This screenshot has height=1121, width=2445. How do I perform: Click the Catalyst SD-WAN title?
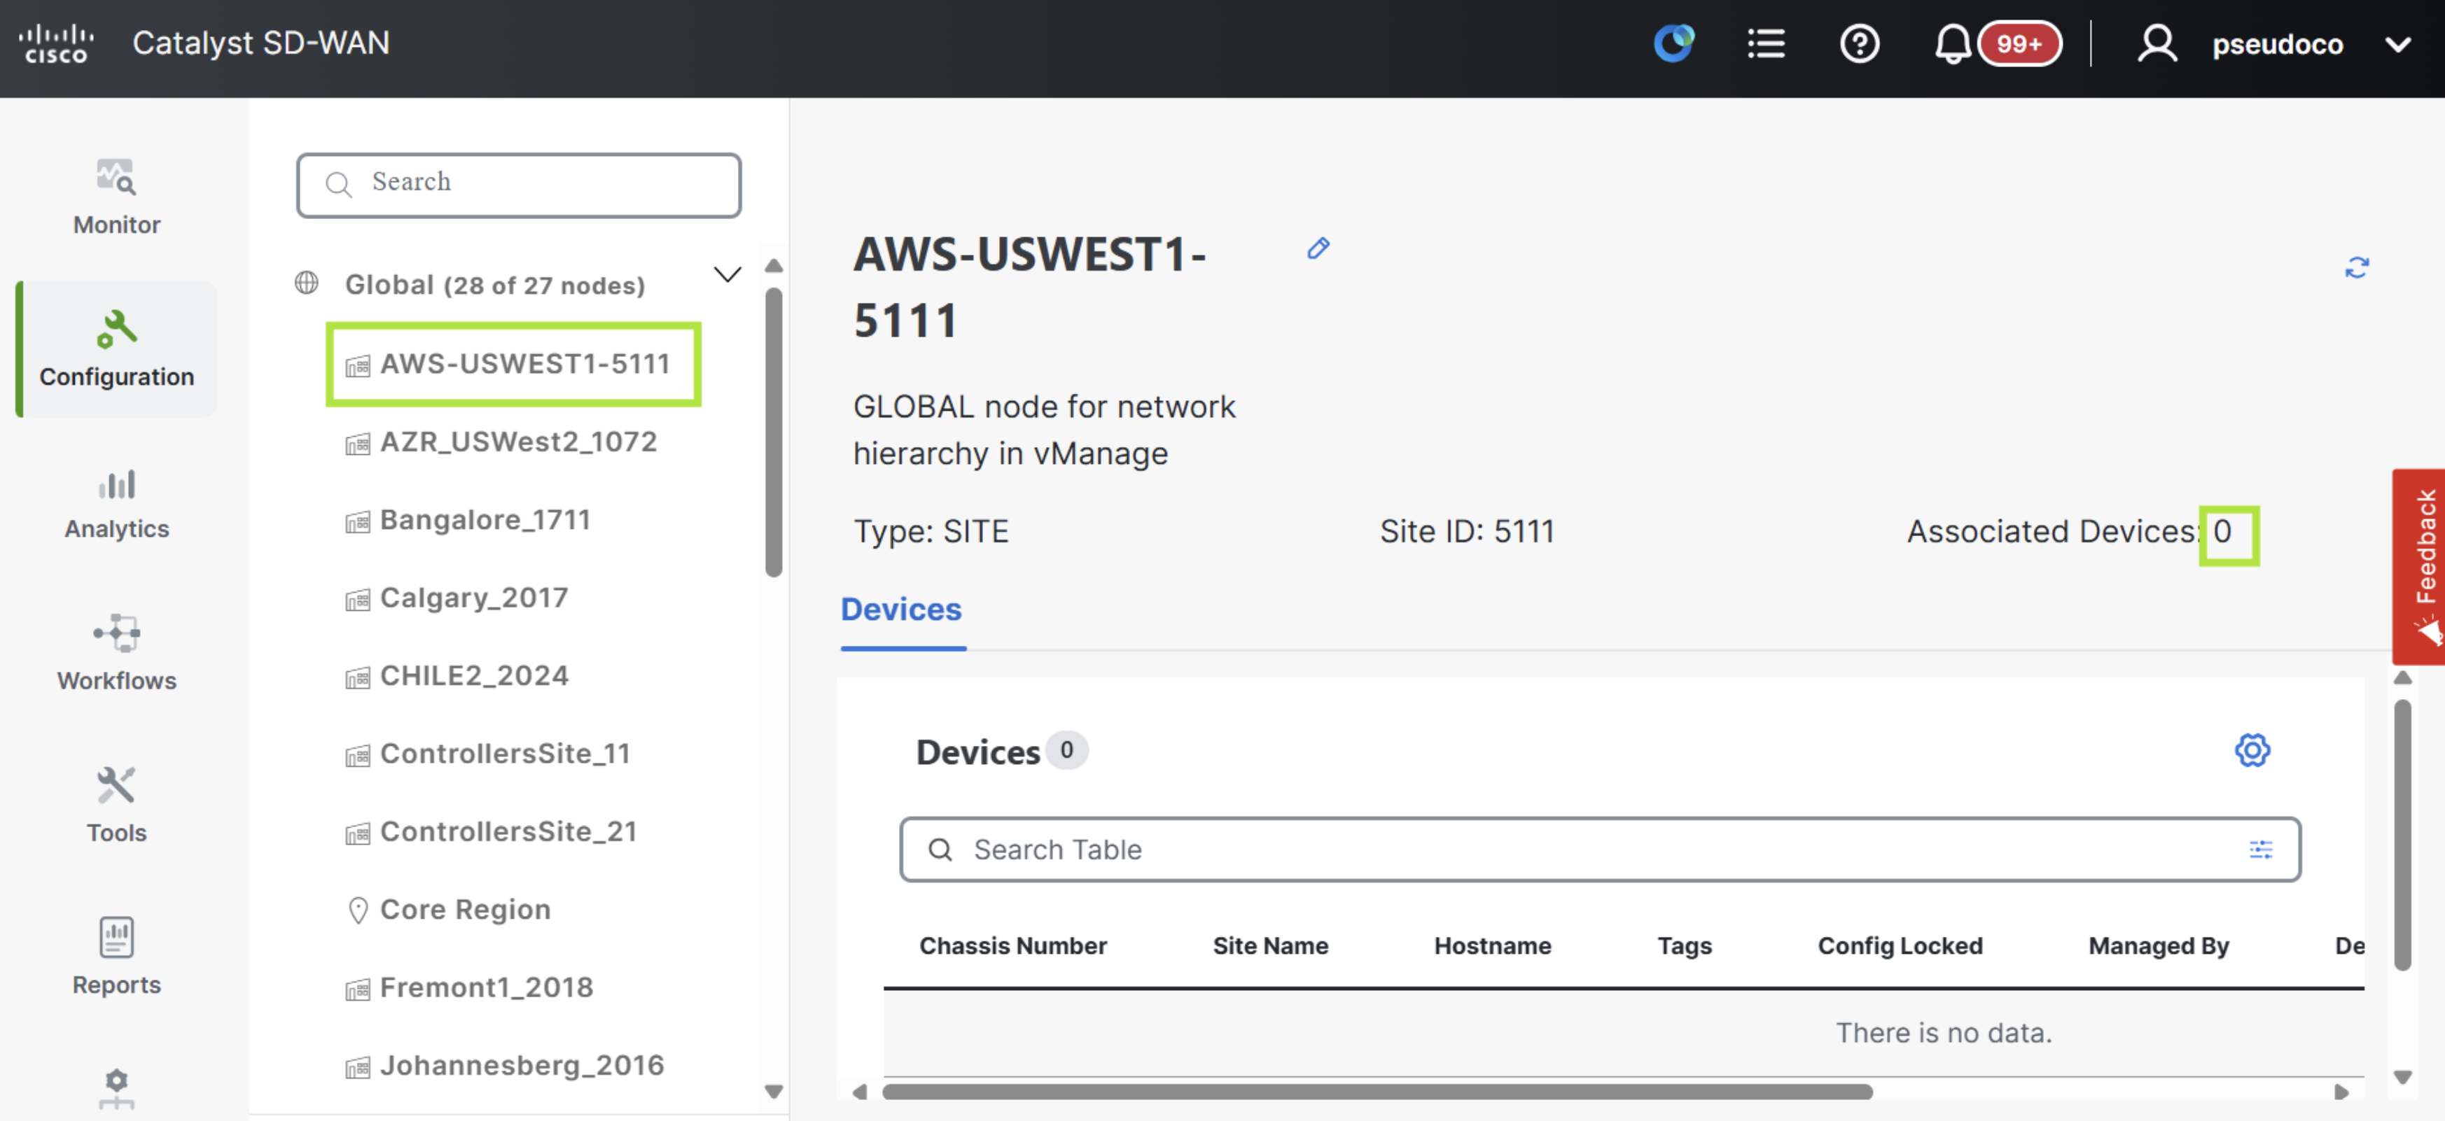261,43
